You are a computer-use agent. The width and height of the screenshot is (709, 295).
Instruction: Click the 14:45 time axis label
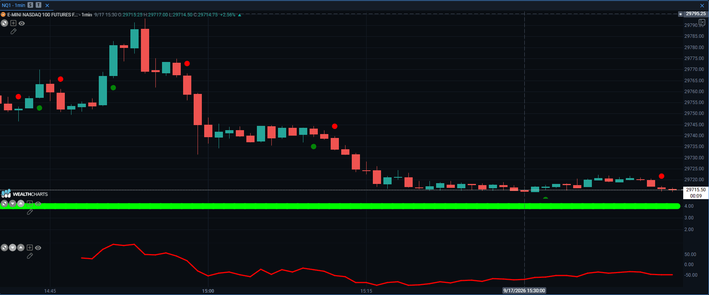point(50,291)
